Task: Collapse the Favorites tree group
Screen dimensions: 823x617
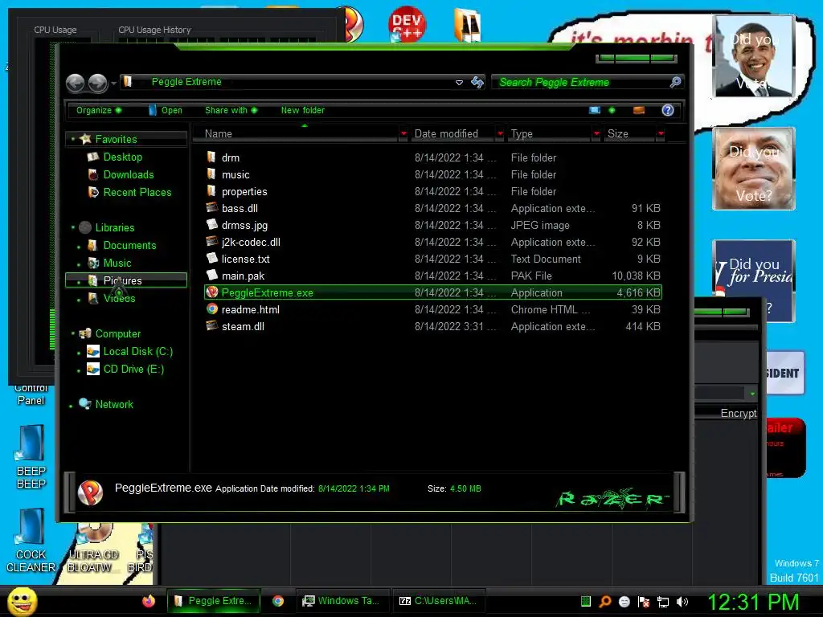Action: [x=73, y=139]
